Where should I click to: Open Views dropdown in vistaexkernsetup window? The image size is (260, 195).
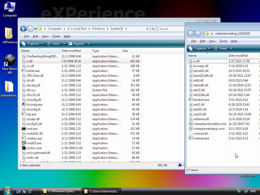click(223, 48)
